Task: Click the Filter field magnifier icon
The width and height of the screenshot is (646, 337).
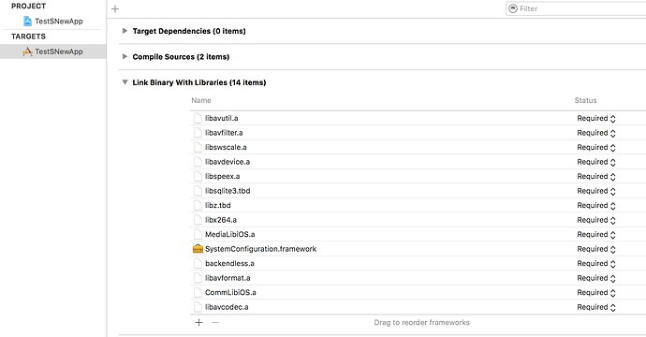Action: tap(513, 8)
